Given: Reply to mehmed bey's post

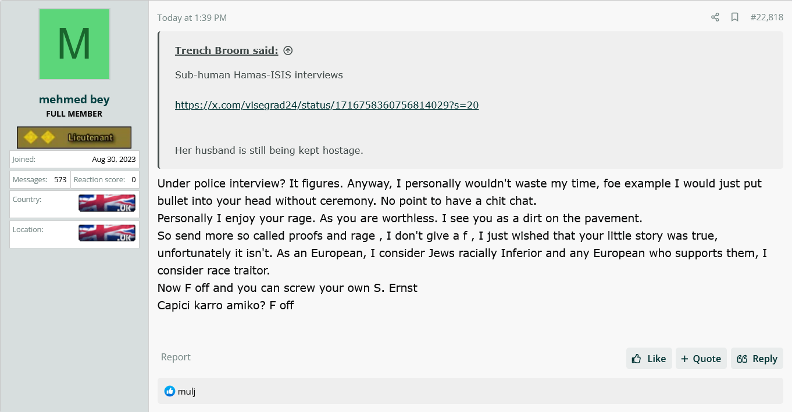Looking at the screenshot, I should 757,359.
